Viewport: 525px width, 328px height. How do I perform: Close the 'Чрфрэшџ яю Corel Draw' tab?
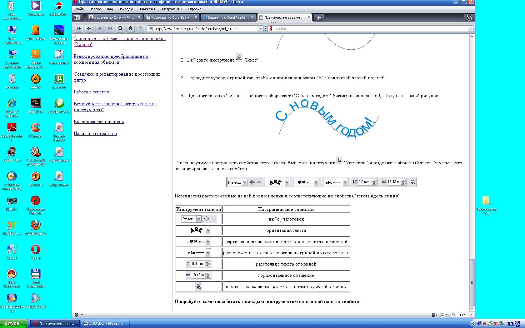pyautogui.click(x=196, y=17)
